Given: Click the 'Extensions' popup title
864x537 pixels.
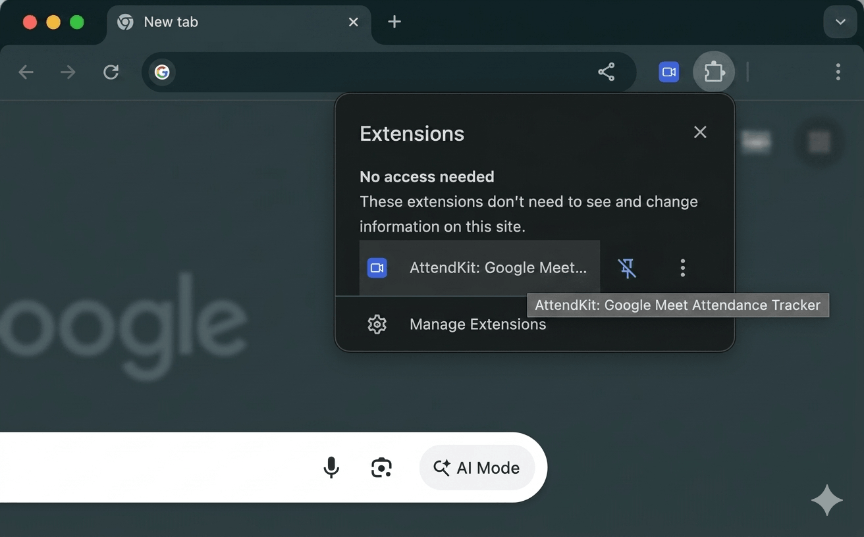Looking at the screenshot, I should (x=412, y=134).
